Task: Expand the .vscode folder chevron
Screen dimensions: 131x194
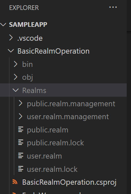Action: click(x=11, y=38)
